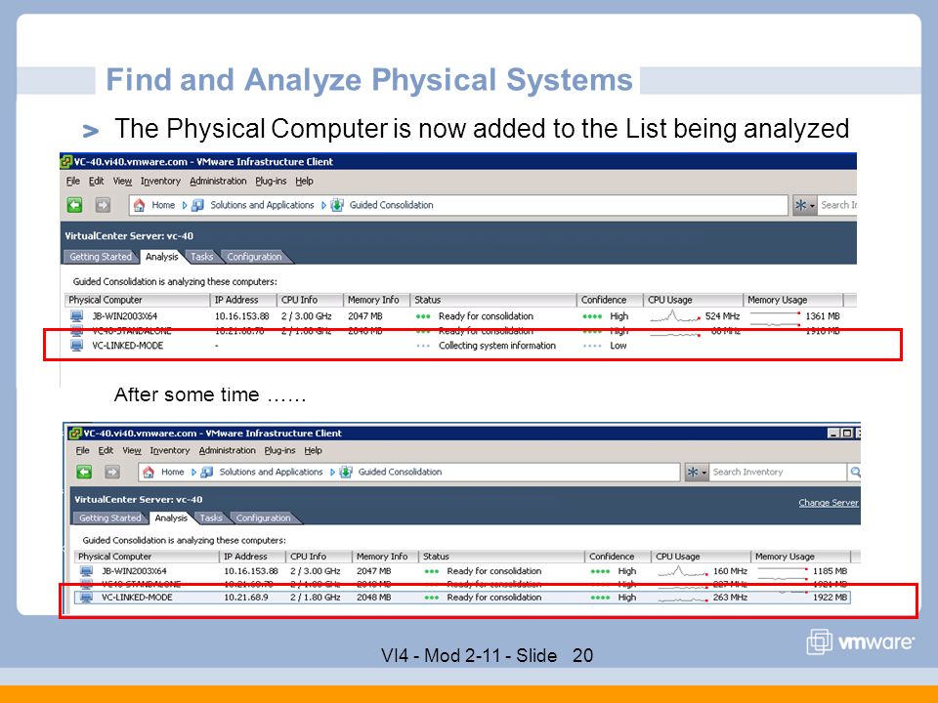
Task: Open the Administration menu in top window
Action: pos(218,181)
